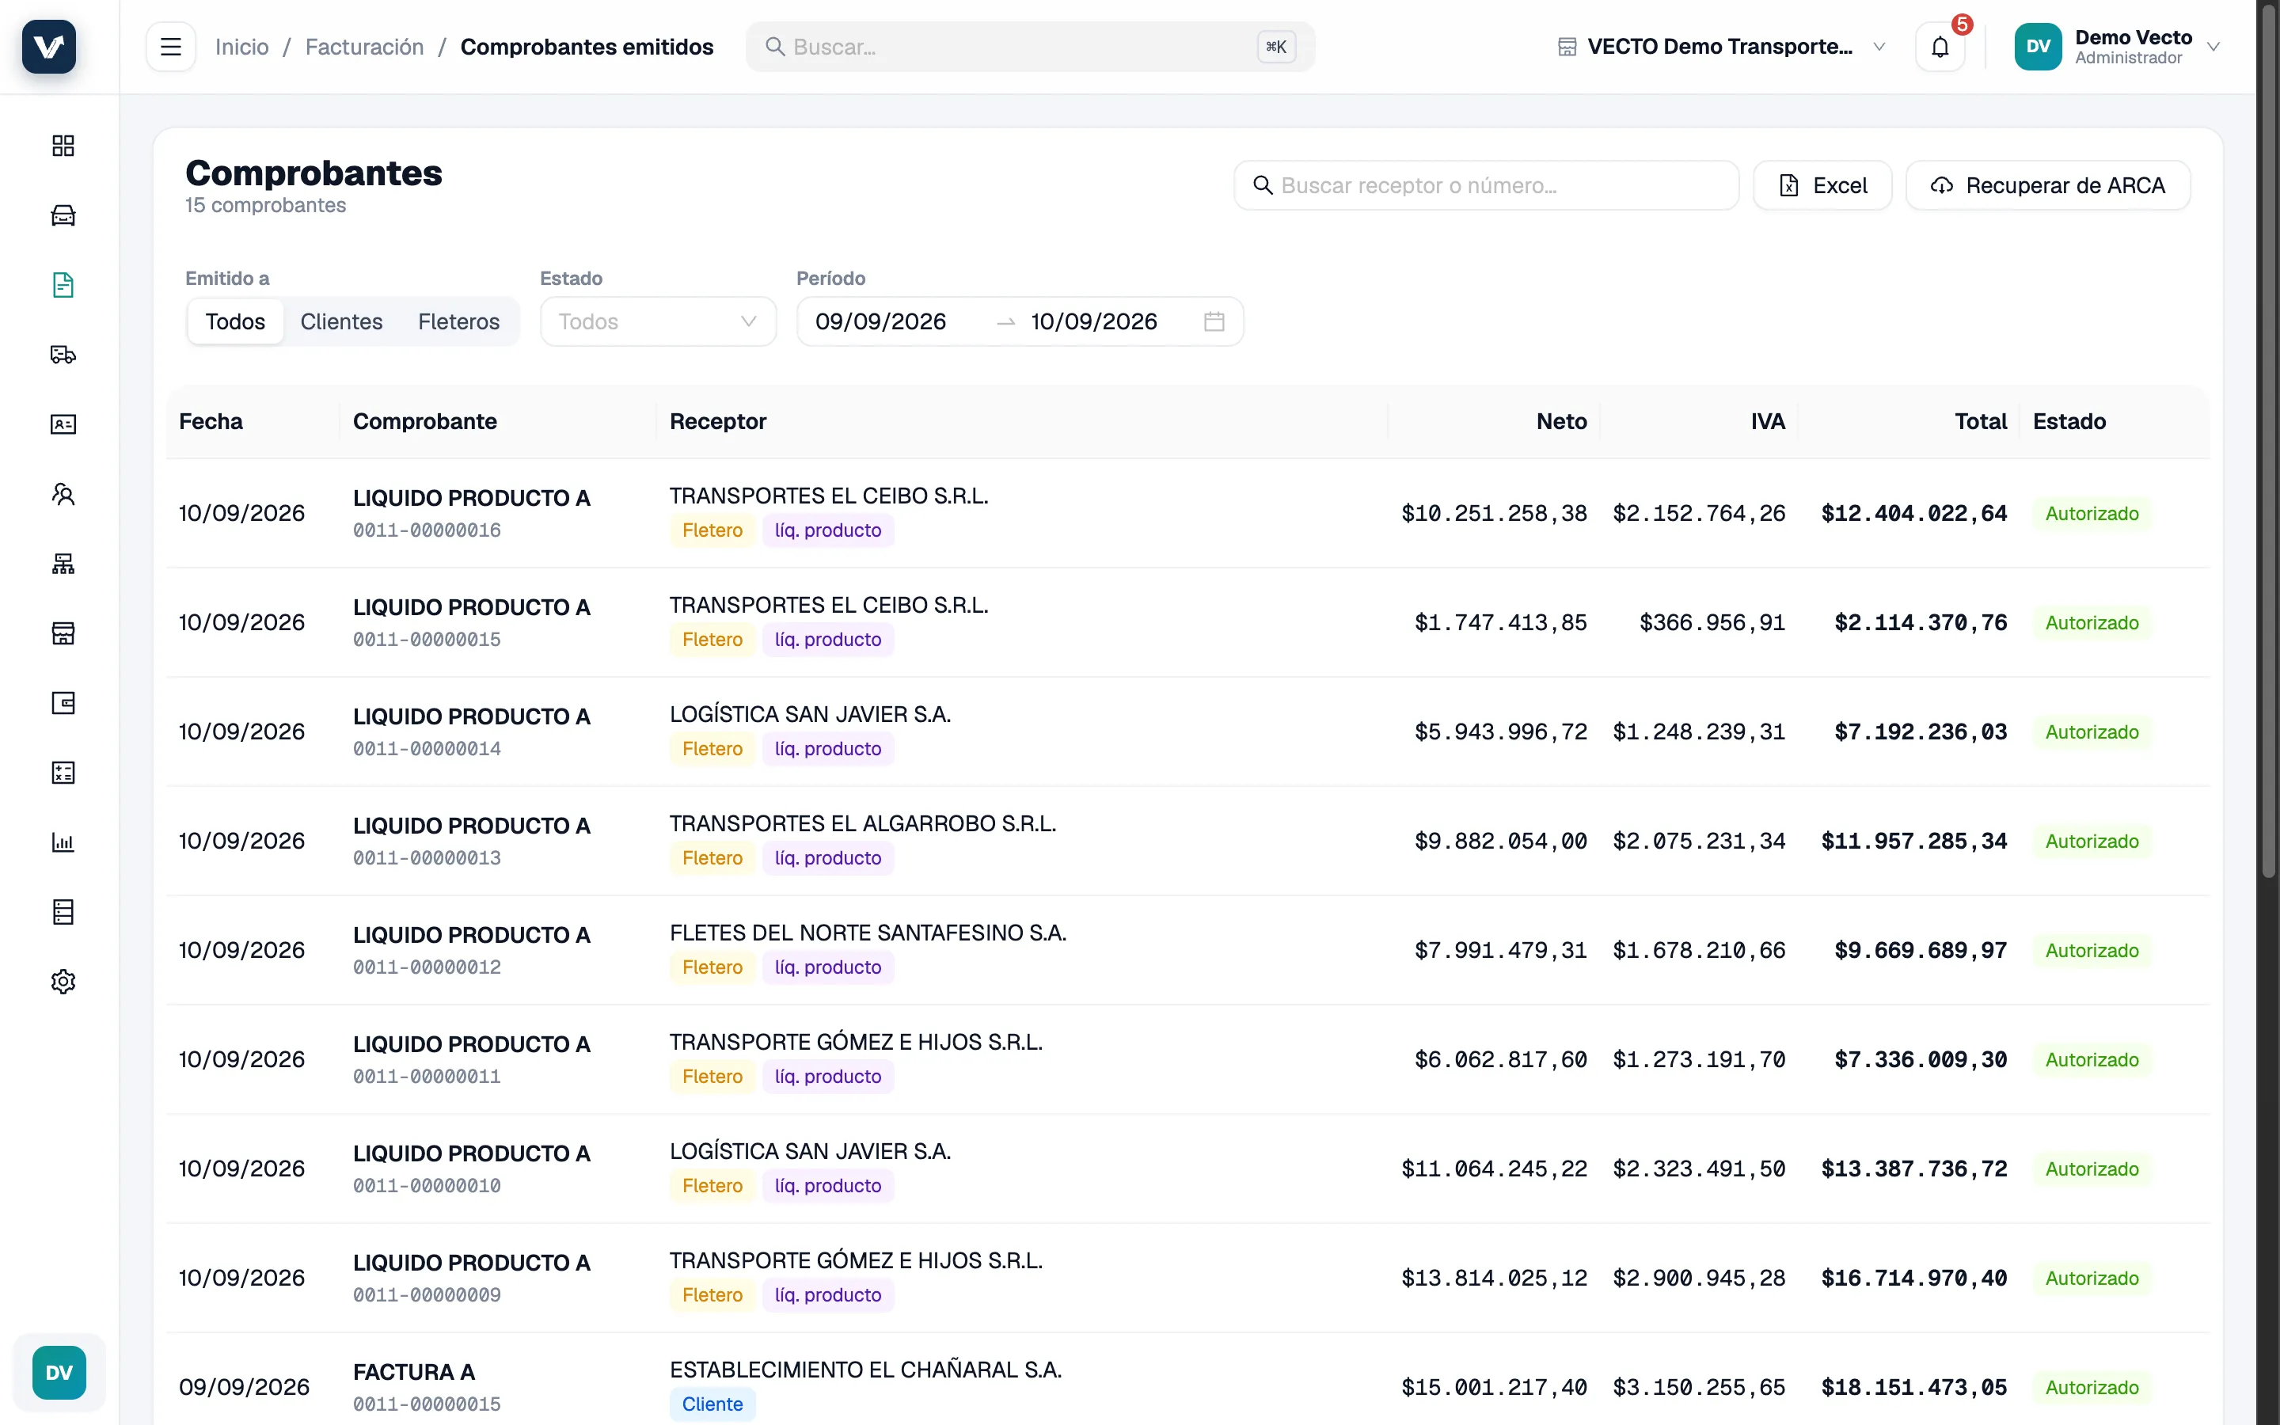Open the checklist form icon in sidebar
The image size is (2280, 1425).
tap(63, 773)
